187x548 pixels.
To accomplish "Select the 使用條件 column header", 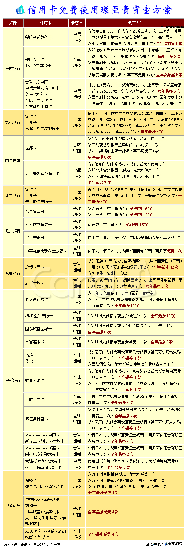I will point(135,23).
